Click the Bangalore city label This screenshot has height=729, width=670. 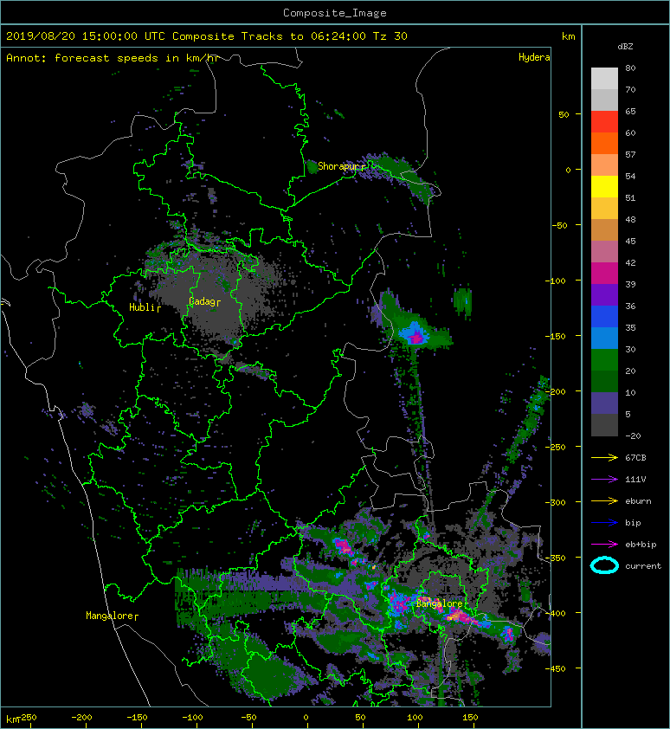(x=439, y=603)
